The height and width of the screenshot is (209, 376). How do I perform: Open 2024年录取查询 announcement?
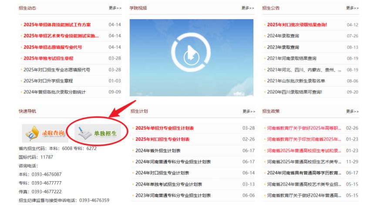[283, 36]
